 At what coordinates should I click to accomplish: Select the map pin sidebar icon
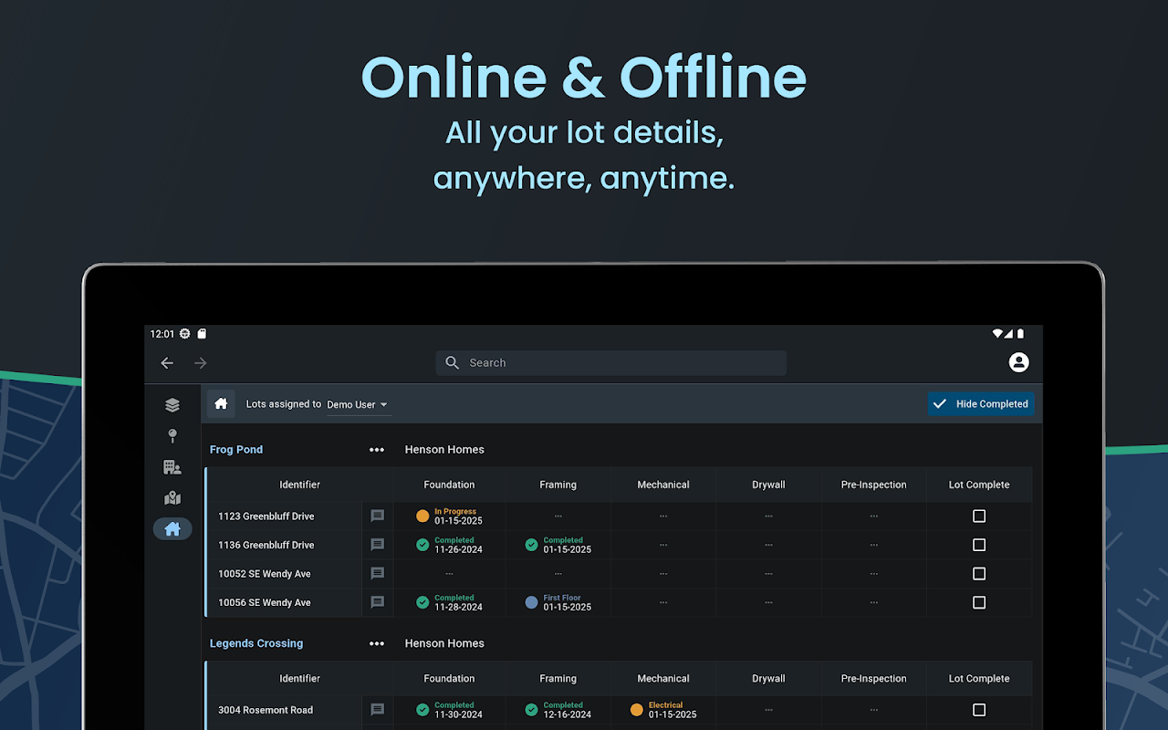point(172,436)
